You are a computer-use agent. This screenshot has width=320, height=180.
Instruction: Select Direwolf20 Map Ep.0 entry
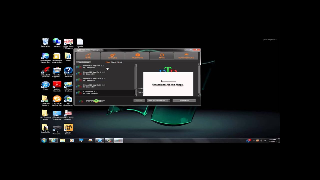point(105,67)
